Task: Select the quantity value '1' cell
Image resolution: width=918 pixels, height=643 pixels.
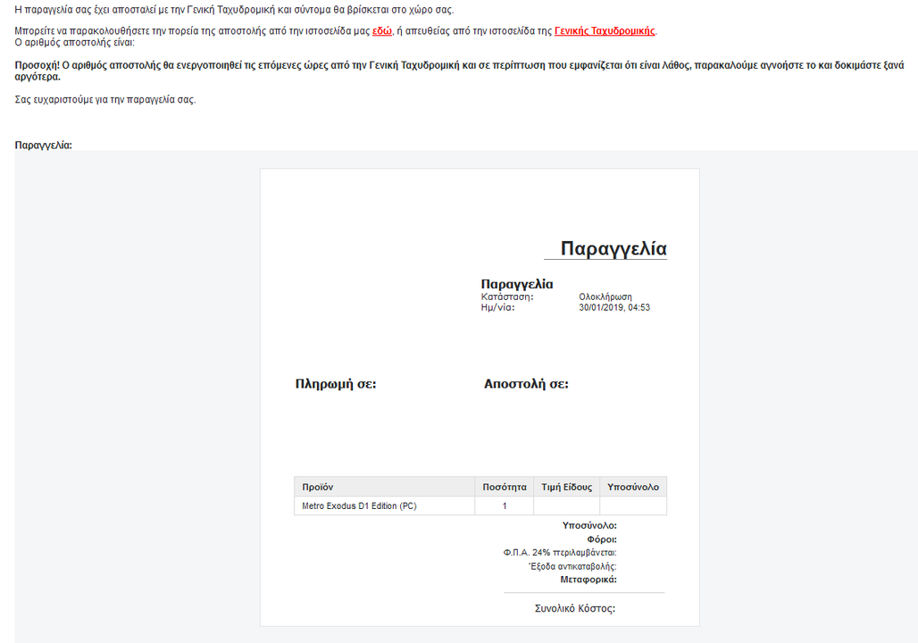Action: point(504,506)
